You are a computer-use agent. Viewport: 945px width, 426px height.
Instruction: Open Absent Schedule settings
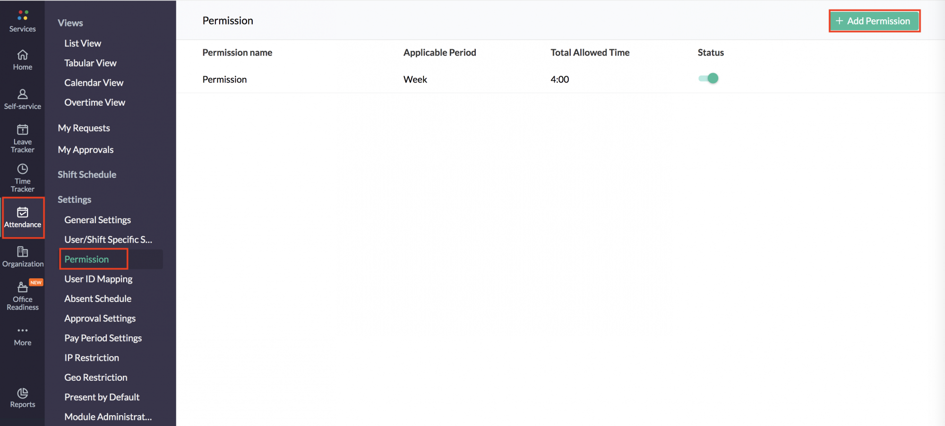tap(98, 299)
